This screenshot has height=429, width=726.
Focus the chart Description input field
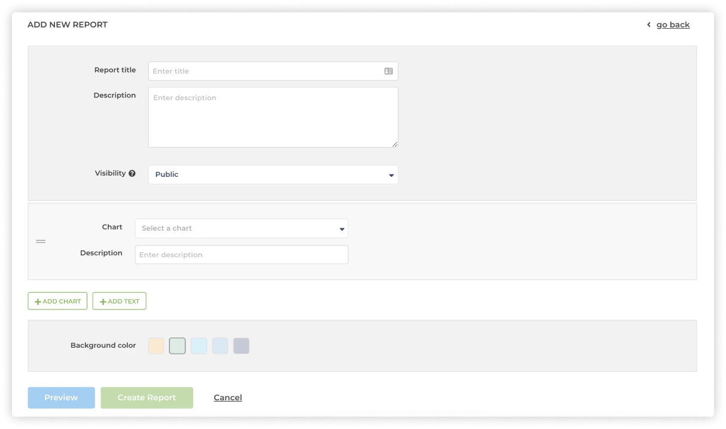242,255
